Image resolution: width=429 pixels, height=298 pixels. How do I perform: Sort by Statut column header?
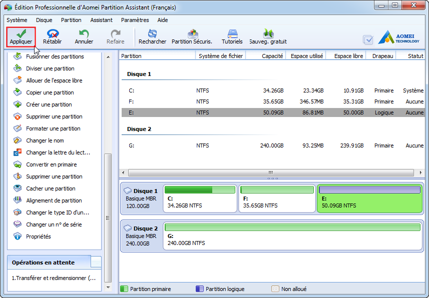(410, 56)
